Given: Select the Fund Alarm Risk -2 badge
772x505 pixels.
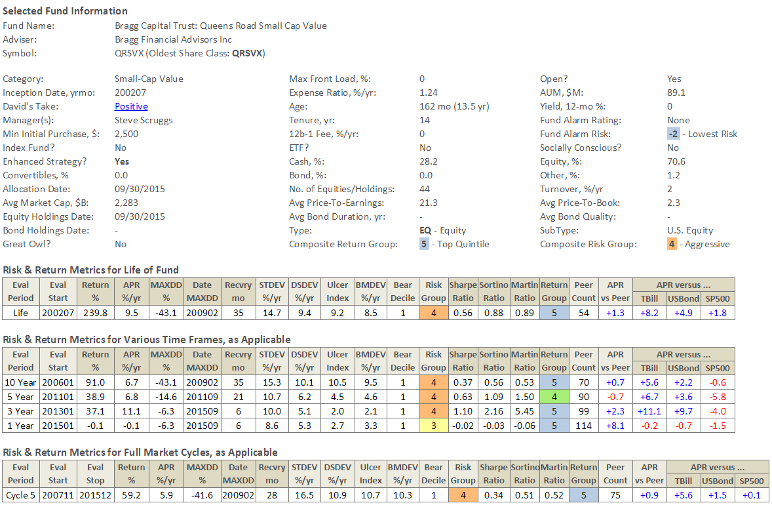Looking at the screenshot, I should [x=673, y=134].
